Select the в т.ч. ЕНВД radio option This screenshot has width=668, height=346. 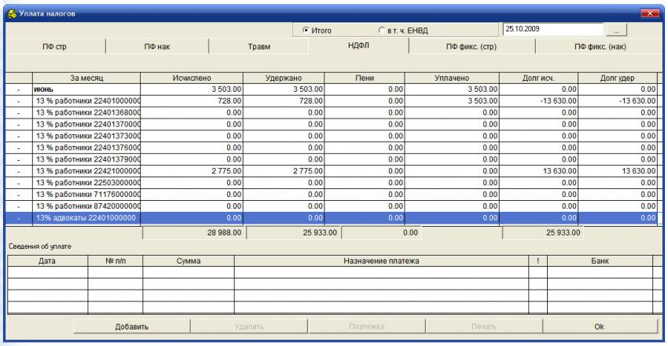click(x=382, y=31)
